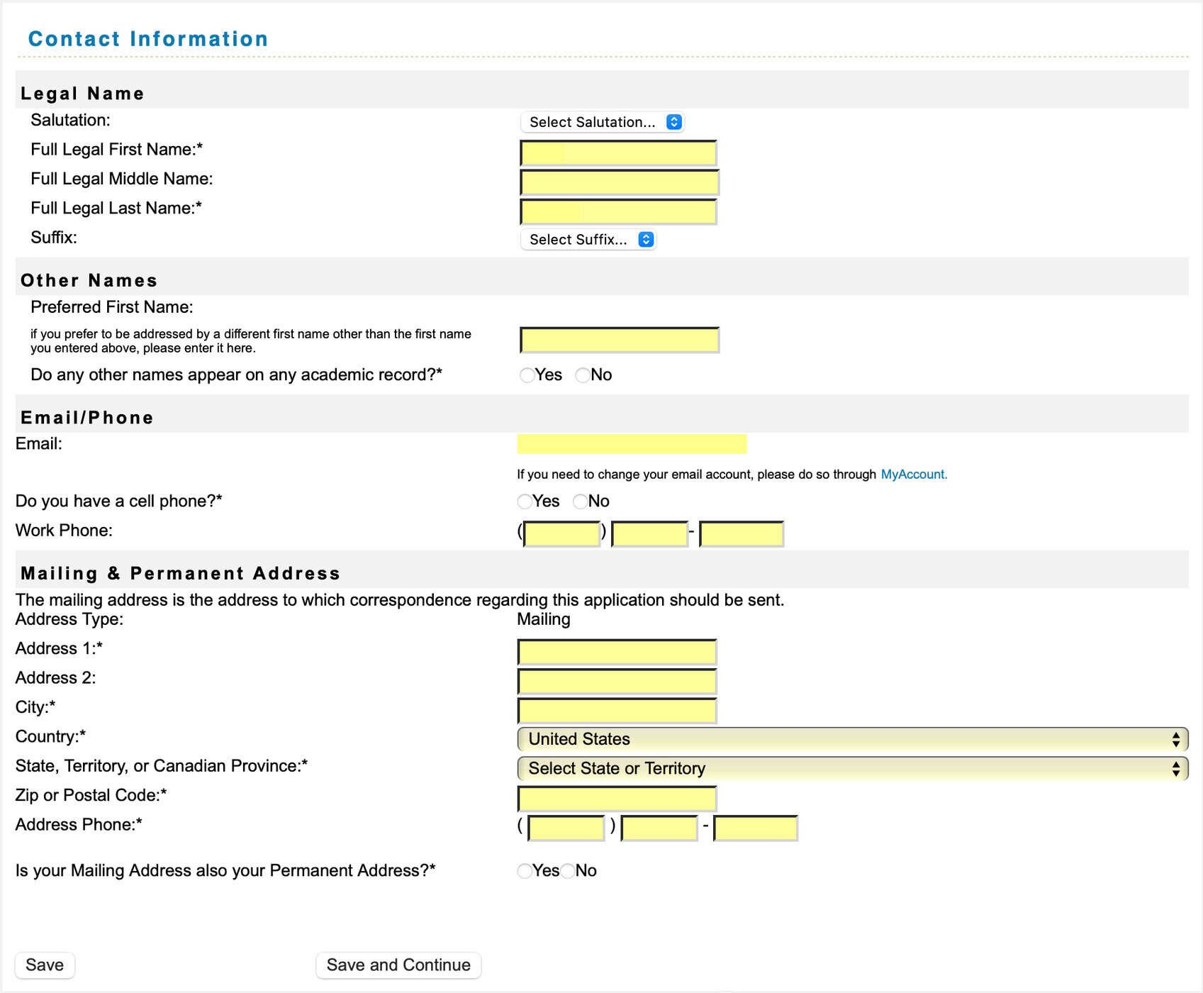
Task: Click the Save and Continue button
Action: (398, 965)
